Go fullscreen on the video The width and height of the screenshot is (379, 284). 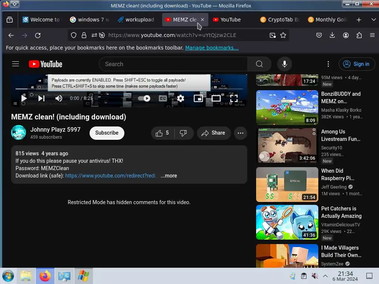234,98
